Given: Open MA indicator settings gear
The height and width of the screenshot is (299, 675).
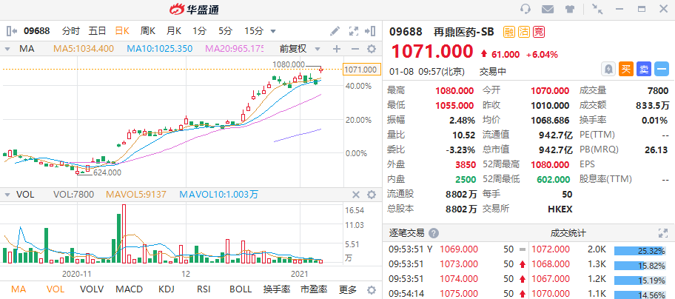Looking at the screenshot, I should point(371,49).
